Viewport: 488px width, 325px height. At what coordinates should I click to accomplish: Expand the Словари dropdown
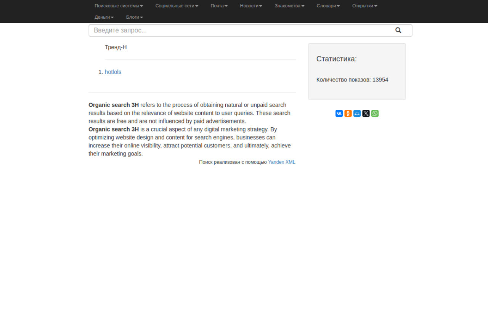pyautogui.click(x=328, y=6)
